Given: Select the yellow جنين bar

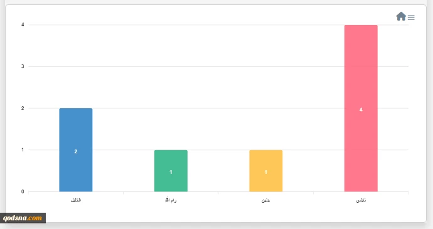Looking at the screenshot, I should point(266,171).
